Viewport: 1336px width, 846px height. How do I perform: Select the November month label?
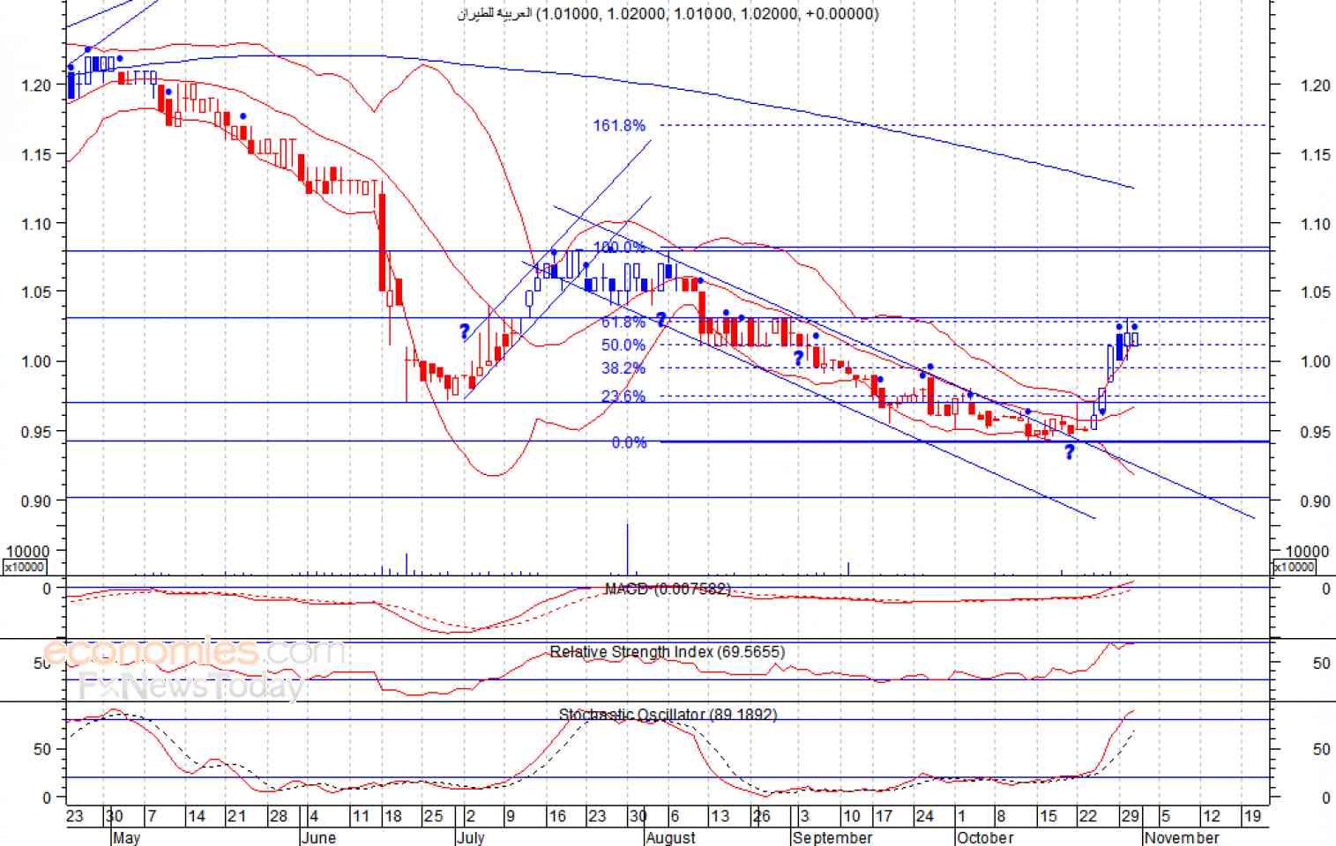(x=1182, y=837)
